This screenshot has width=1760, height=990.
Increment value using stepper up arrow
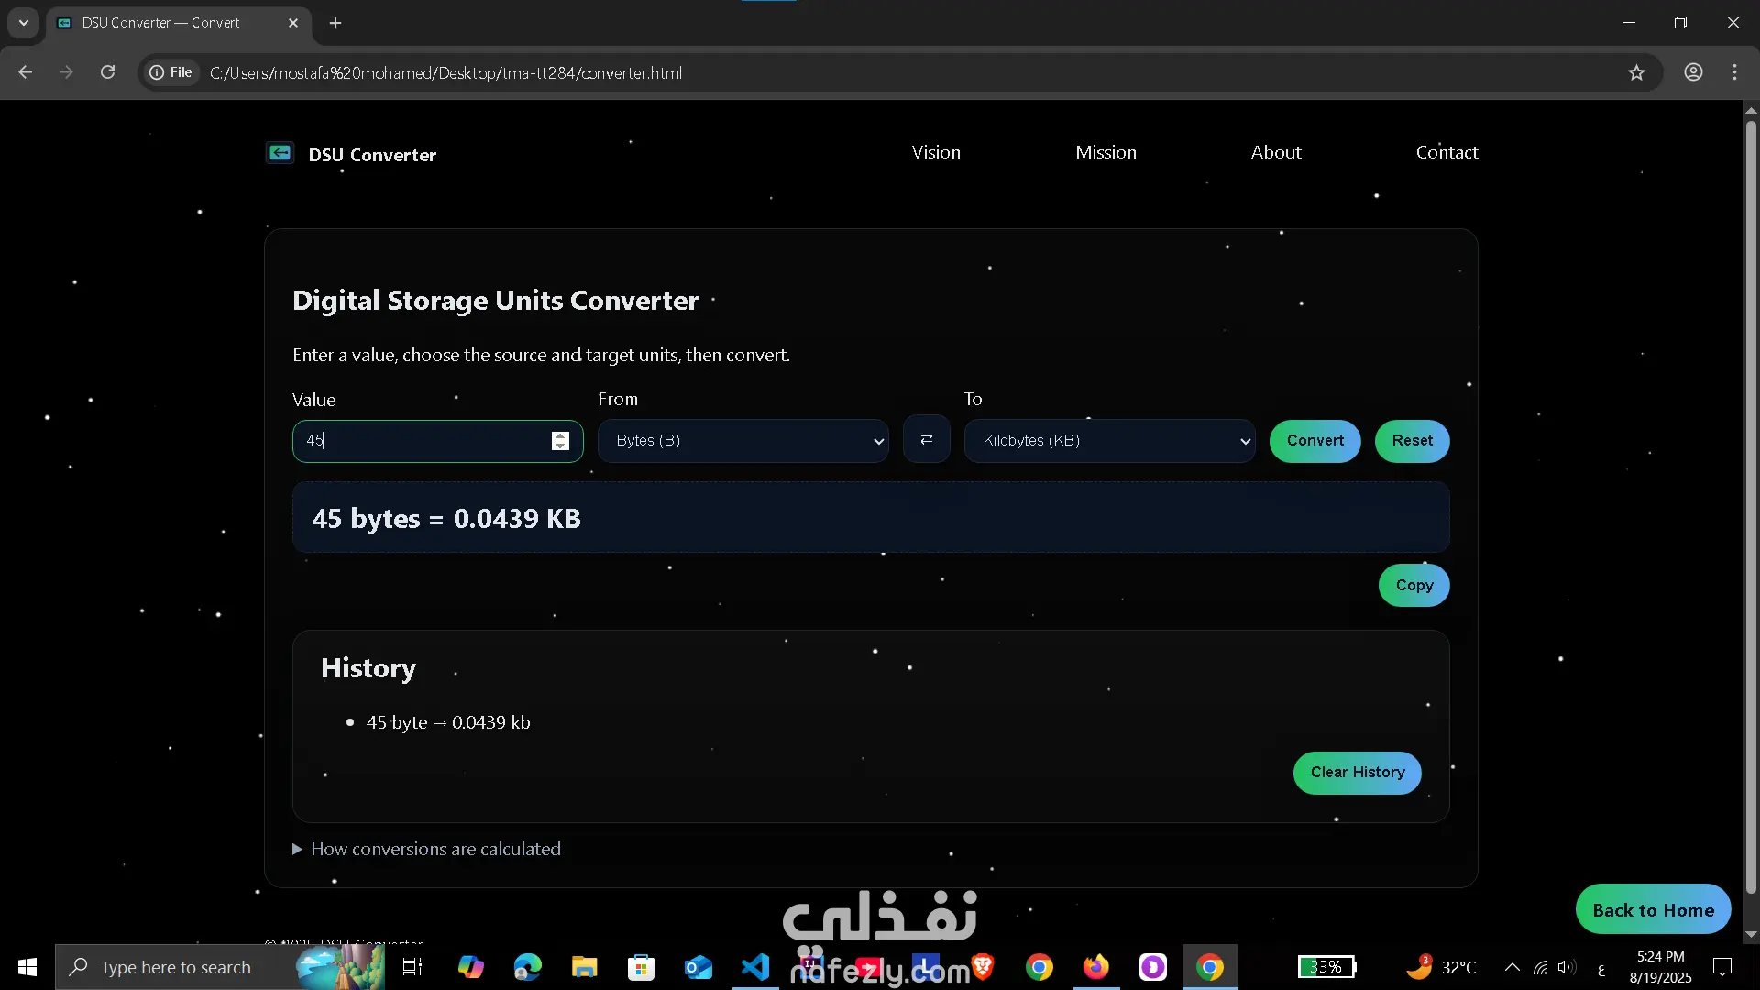pos(560,435)
